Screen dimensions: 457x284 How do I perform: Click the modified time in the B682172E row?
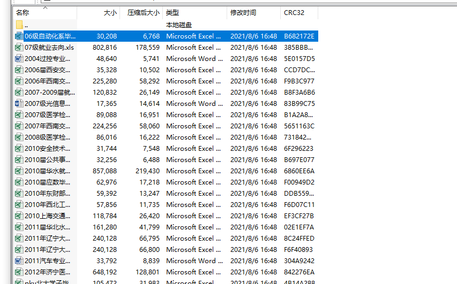(x=253, y=36)
